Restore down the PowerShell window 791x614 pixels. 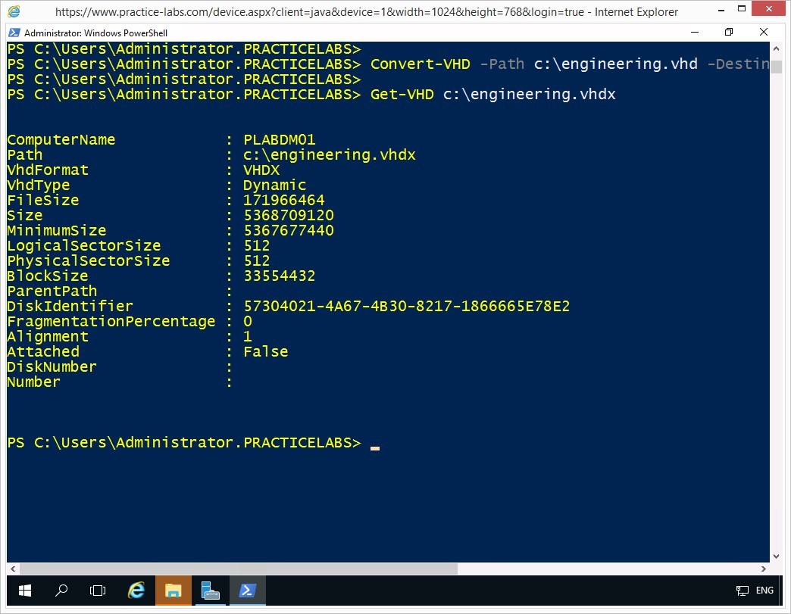[729, 33]
